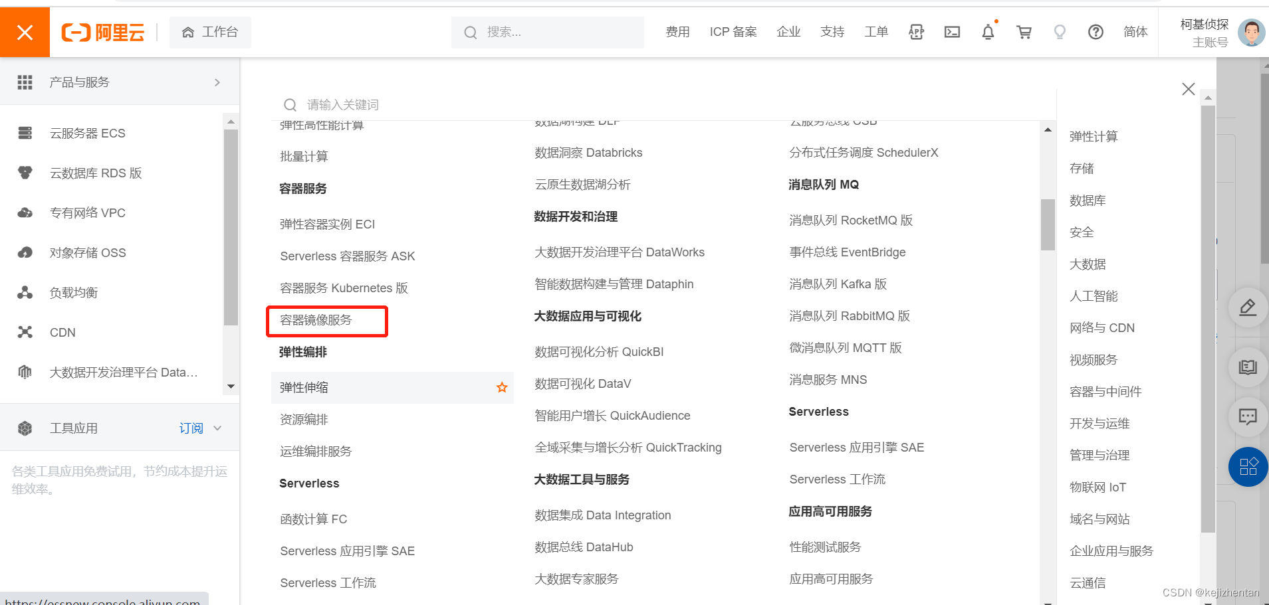Open the 企业 menu

pos(788,32)
